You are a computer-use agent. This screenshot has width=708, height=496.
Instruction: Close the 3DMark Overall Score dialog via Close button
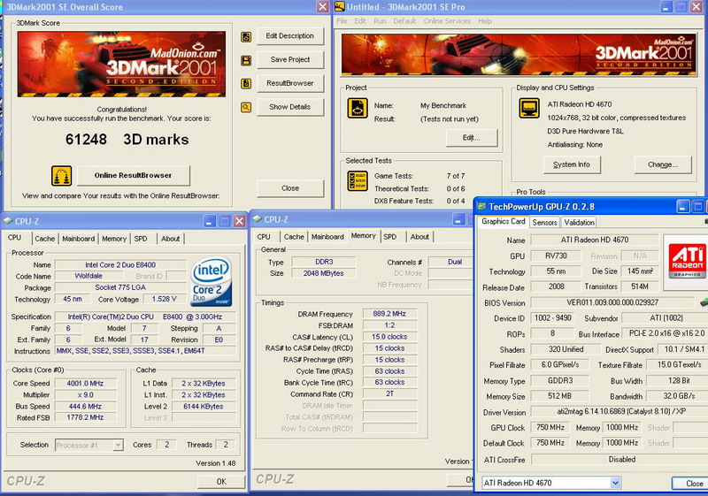click(x=290, y=188)
